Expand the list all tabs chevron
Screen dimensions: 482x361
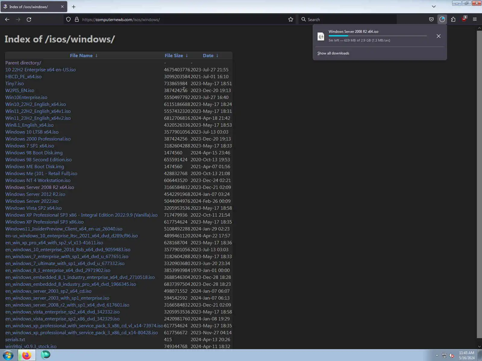434,7
